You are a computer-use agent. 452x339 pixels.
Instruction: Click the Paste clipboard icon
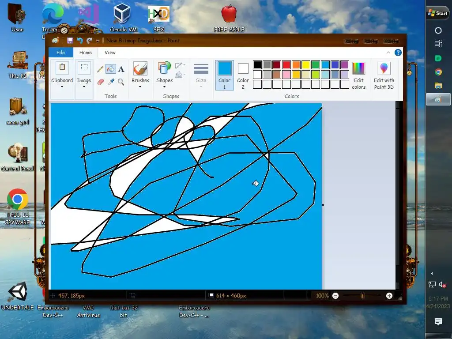pyautogui.click(x=62, y=68)
